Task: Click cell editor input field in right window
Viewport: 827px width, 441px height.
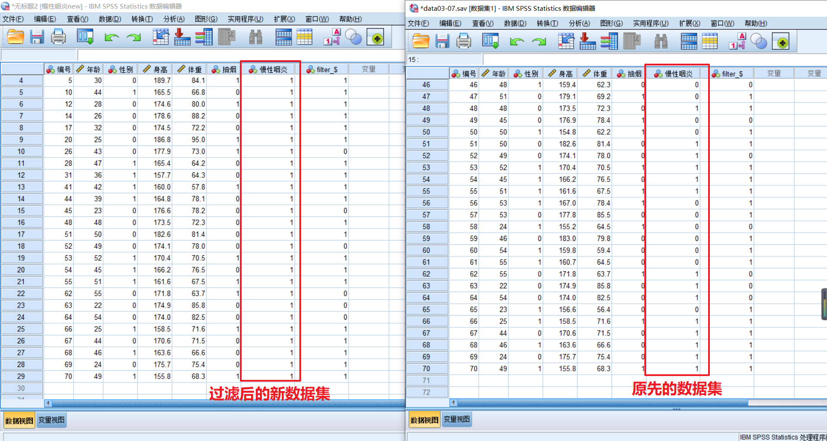Action: (655, 59)
